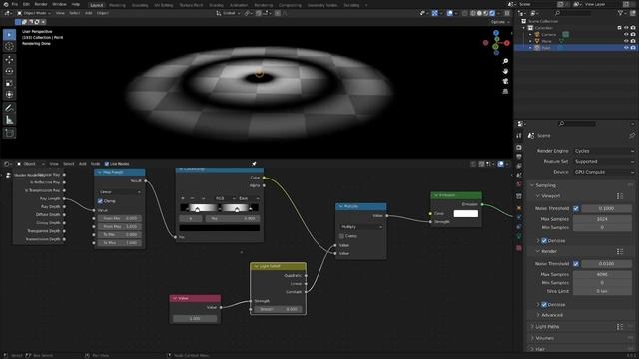
Task: Hide the Point light via eye icon
Action: pos(626,48)
